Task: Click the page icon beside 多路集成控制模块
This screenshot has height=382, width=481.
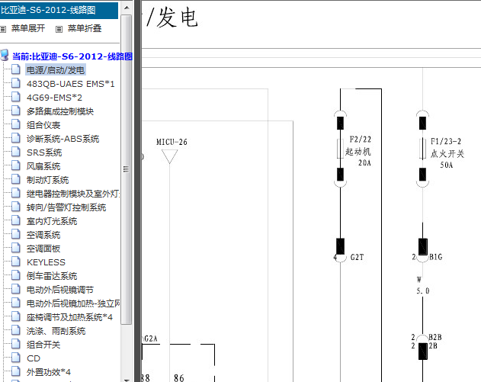Action: coord(16,111)
